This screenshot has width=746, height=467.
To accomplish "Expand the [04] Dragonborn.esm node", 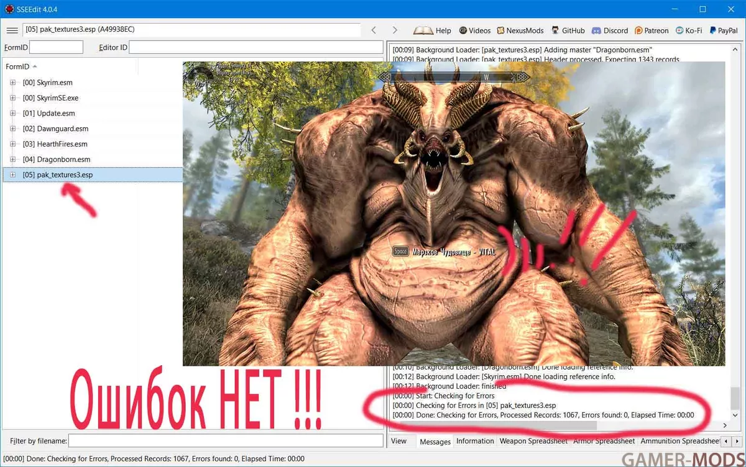I will pos(12,160).
